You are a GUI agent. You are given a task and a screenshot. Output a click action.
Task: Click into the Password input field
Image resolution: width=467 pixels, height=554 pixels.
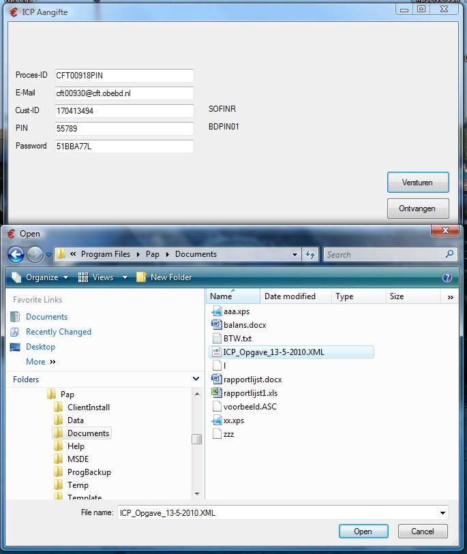coord(124,147)
